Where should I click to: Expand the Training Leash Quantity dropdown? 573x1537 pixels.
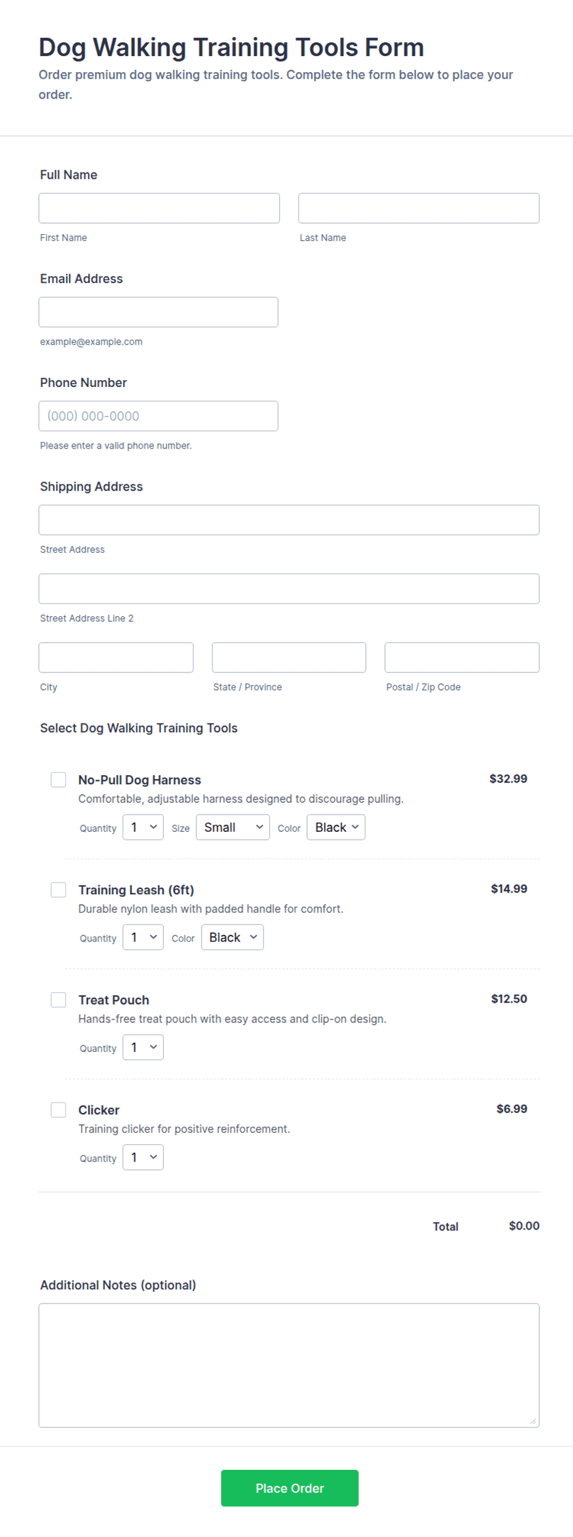click(x=143, y=937)
